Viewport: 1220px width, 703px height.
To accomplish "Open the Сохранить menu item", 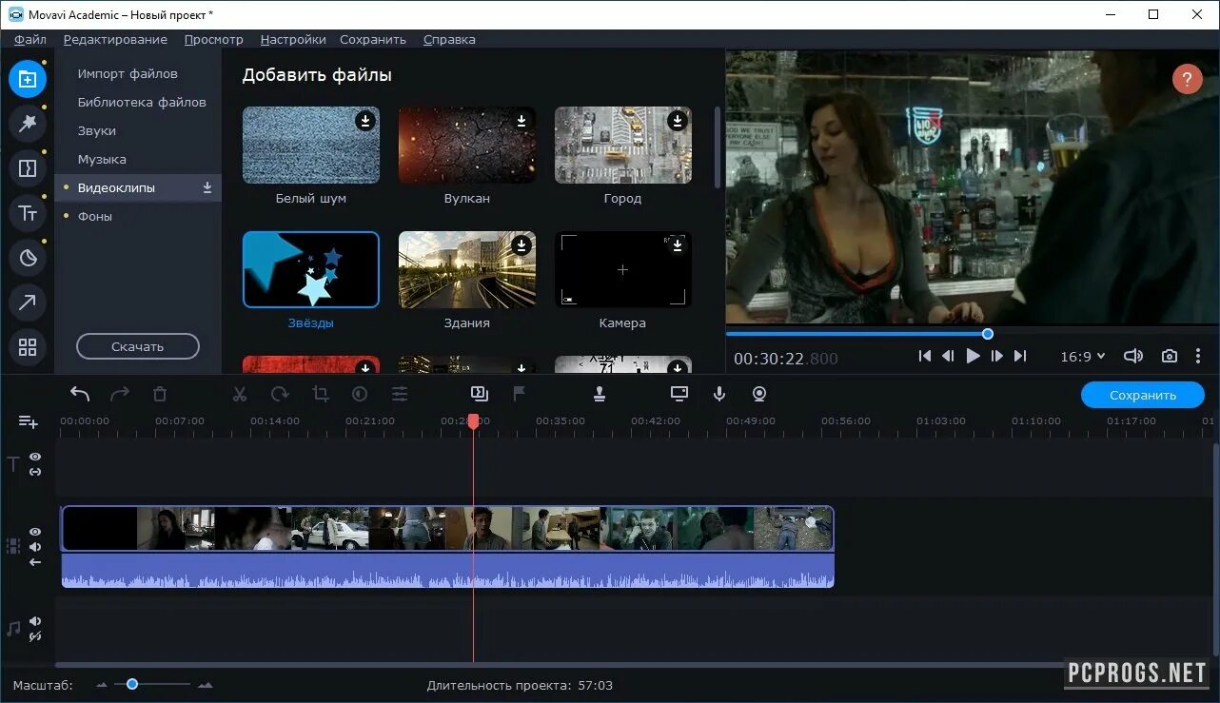I will tap(373, 39).
